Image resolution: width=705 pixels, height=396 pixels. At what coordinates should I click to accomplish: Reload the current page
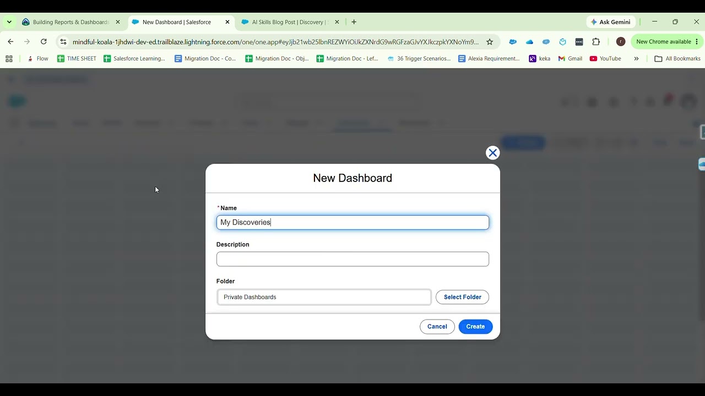pos(44,42)
